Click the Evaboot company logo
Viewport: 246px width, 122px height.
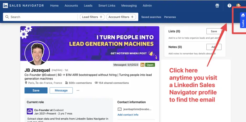pos(30,111)
